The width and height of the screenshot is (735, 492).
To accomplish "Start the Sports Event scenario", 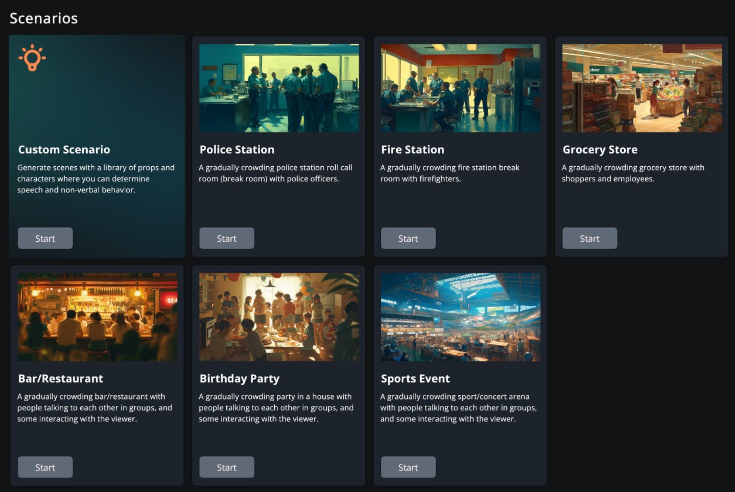I will [408, 467].
